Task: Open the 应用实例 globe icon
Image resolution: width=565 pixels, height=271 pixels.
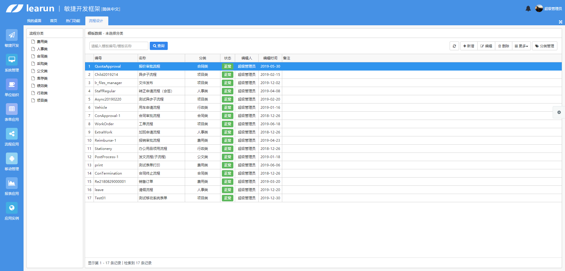Action: pos(12,208)
